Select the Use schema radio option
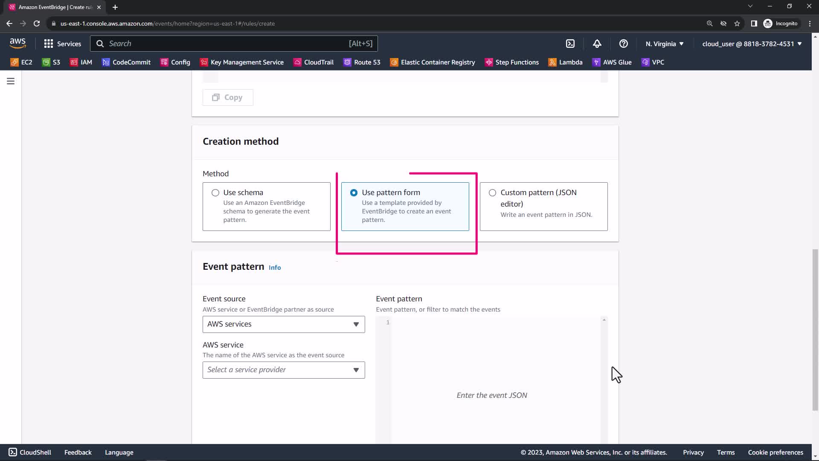The width and height of the screenshot is (819, 461). point(215,193)
